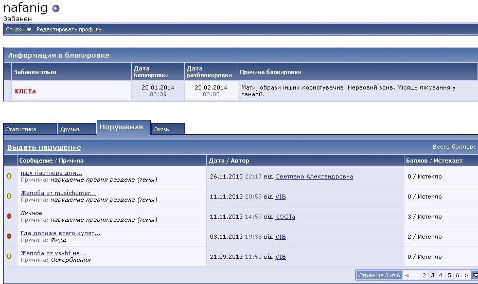
Task: Open 'Где дороже всего купят...' post link
Action: point(60,233)
